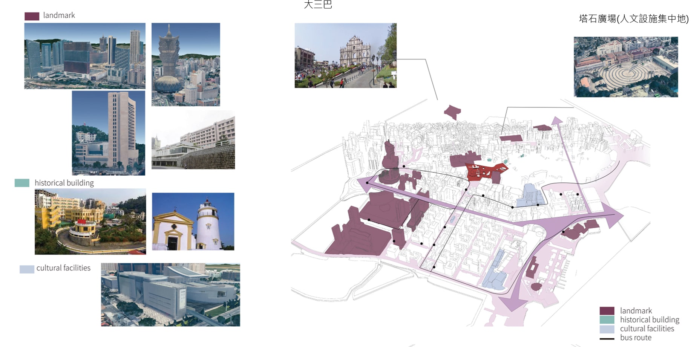Open the cultural facilities museum photo
This screenshot has height=347, width=694.
170,295
